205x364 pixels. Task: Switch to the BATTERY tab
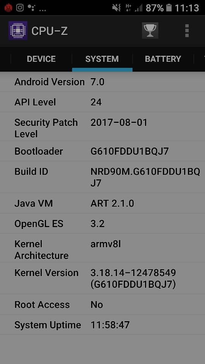tap(163, 59)
